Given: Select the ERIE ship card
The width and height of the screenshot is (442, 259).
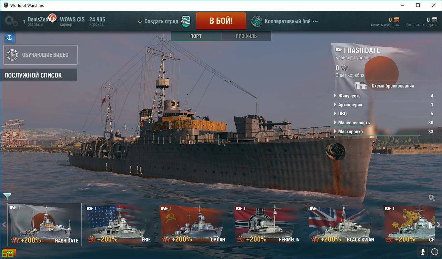Looking at the screenshot, I should [x=119, y=224].
